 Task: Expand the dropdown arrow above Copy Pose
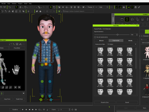(24, 93)
